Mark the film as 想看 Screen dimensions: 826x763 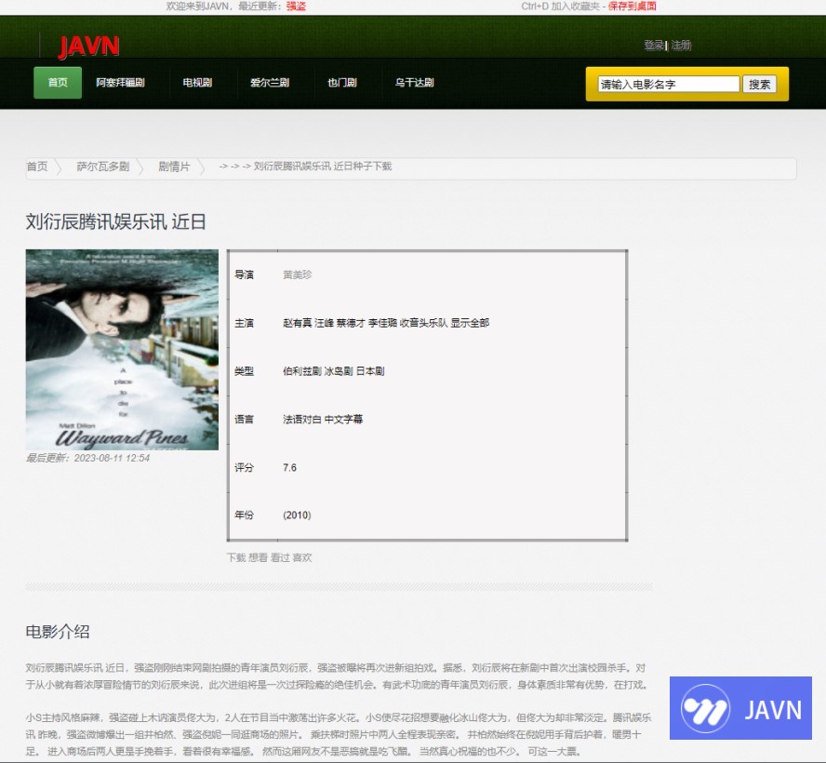(x=259, y=557)
